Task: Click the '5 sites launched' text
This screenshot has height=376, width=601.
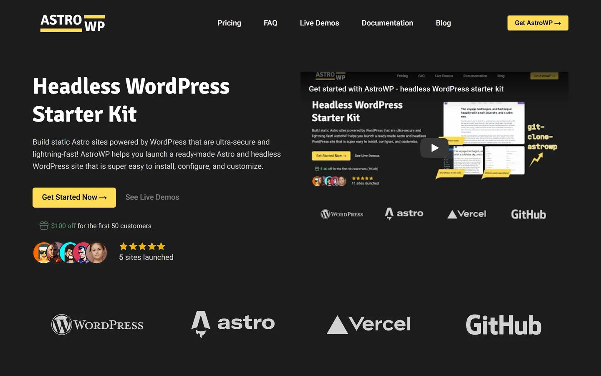Action: (x=146, y=257)
